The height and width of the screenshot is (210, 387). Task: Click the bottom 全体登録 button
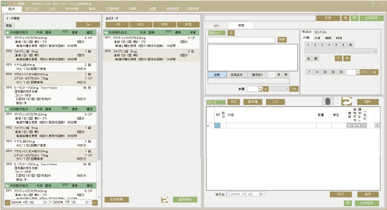coord(367,203)
